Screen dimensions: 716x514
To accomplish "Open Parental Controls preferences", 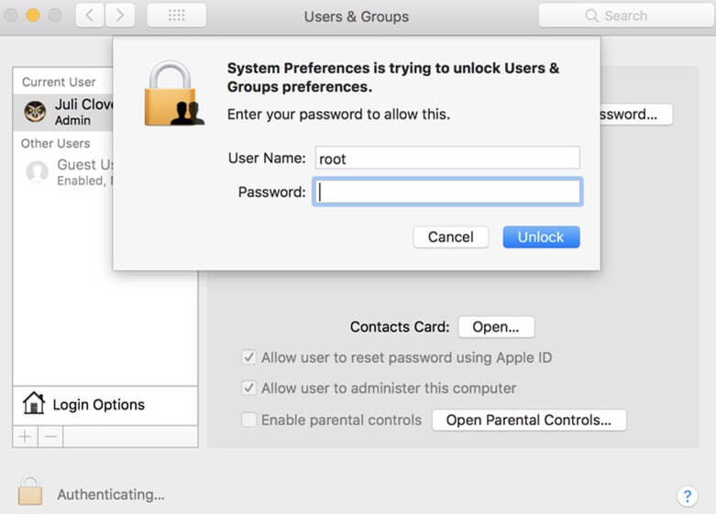I will (x=529, y=420).
